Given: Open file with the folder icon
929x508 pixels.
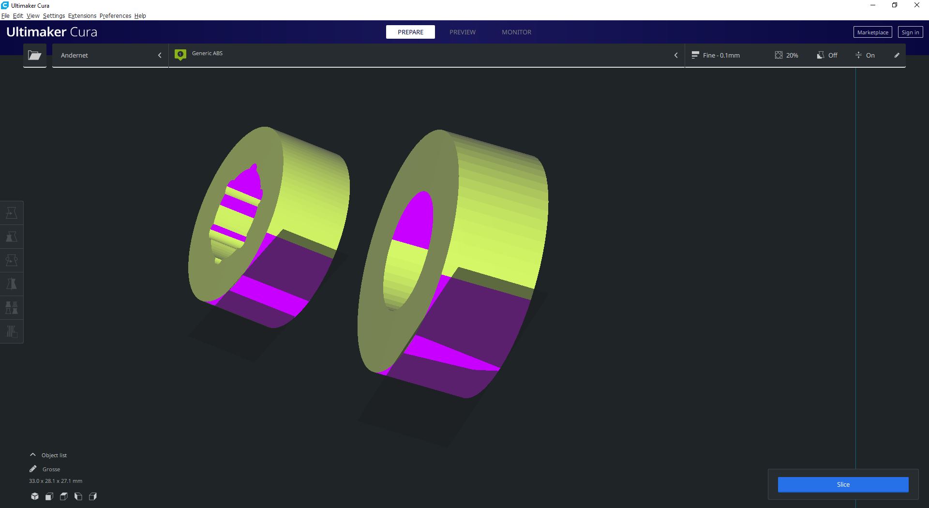Looking at the screenshot, I should (x=35, y=55).
